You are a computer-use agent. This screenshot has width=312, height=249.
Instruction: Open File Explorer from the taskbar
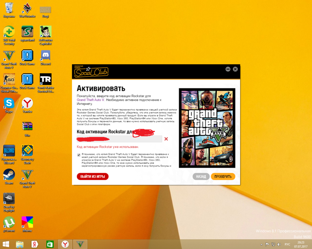click(x=20, y=244)
